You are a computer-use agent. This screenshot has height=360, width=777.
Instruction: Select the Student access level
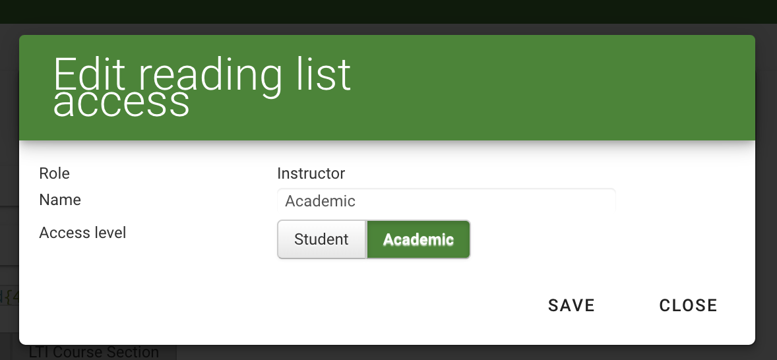pyautogui.click(x=321, y=239)
